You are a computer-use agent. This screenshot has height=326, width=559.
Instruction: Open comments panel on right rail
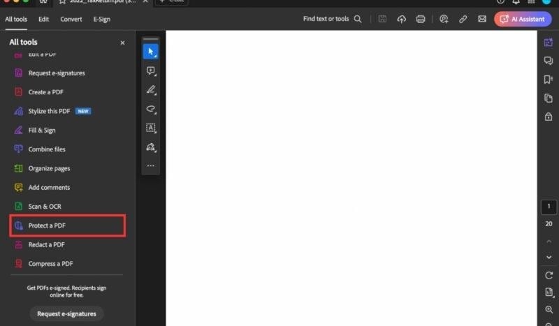click(549, 61)
